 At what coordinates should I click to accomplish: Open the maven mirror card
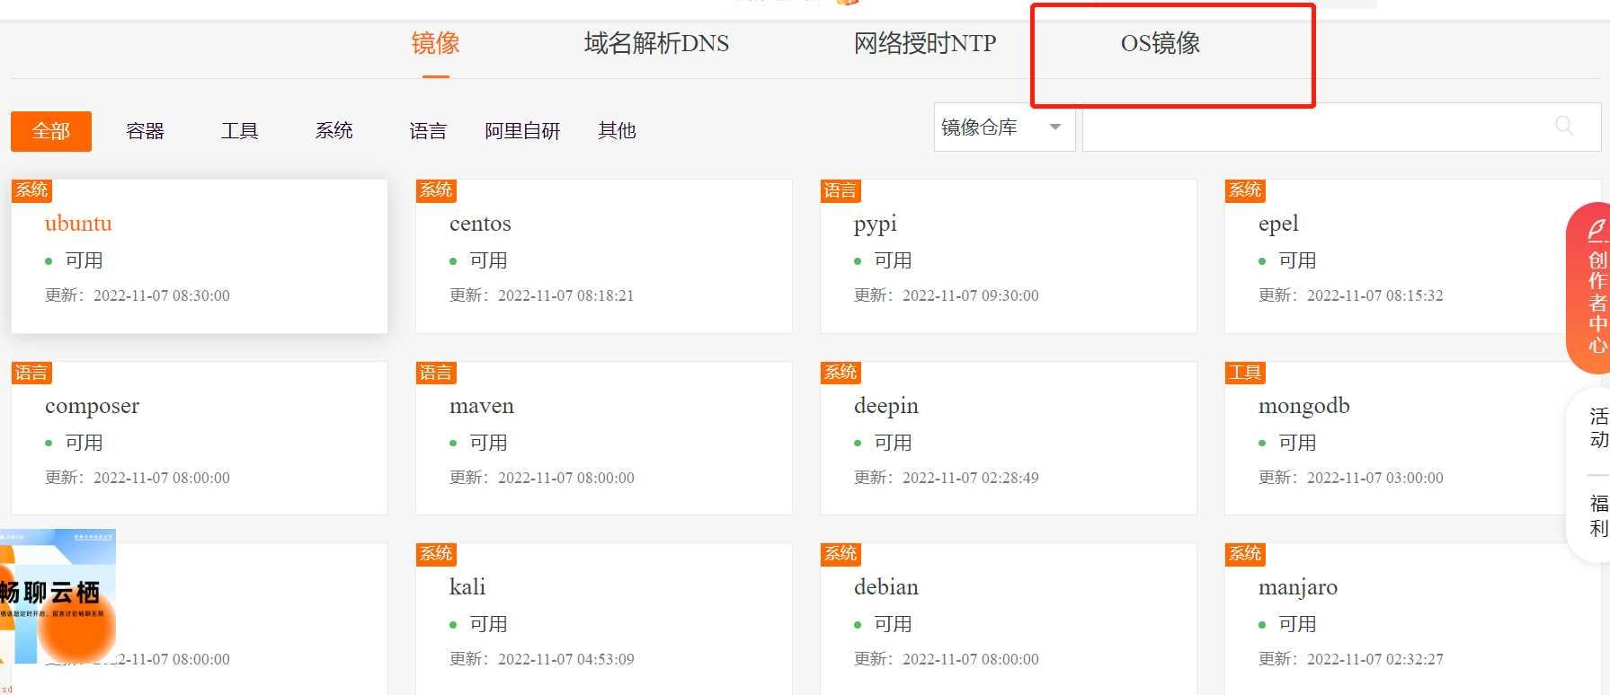pos(604,438)
